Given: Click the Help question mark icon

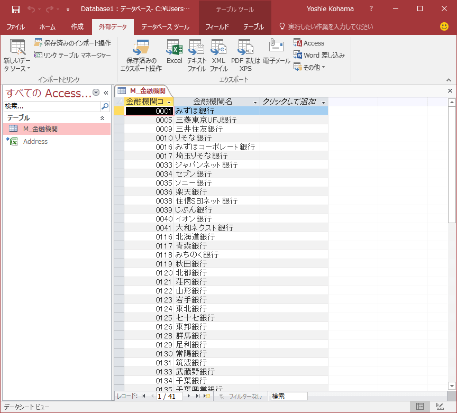Looking at the screenshot, I should pyautogui.click(x=371, y=9).
